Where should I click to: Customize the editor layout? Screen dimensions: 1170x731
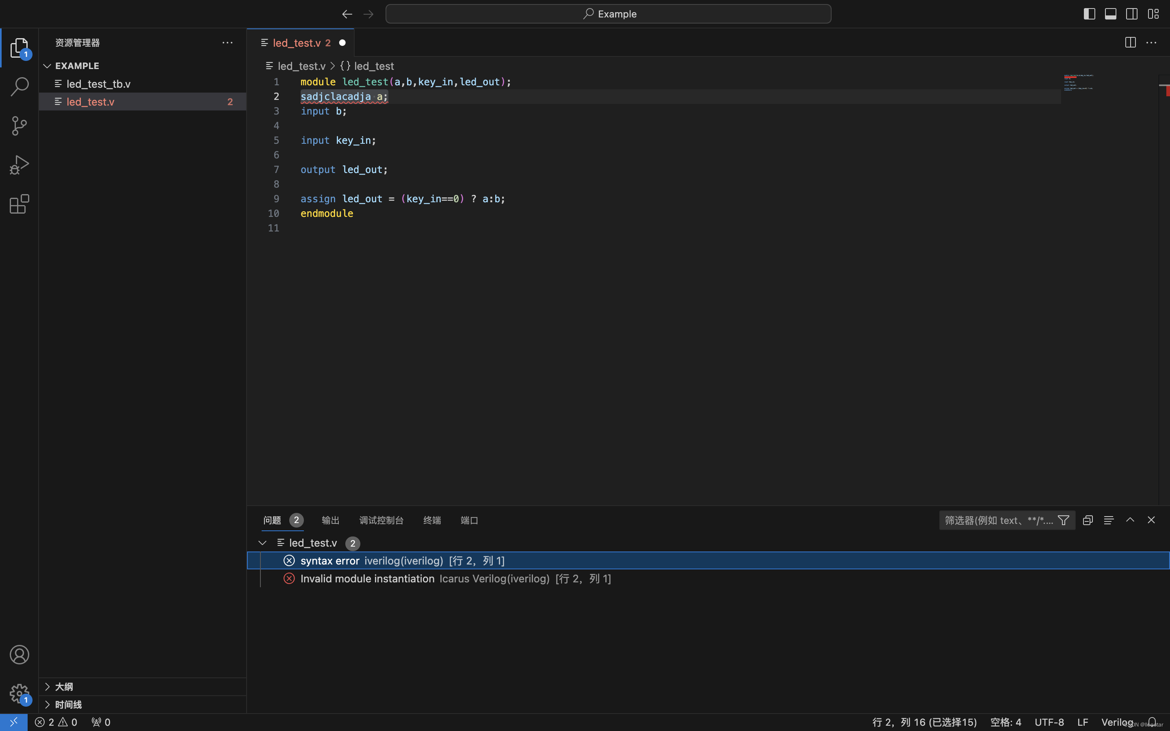tap(1154, 14)
